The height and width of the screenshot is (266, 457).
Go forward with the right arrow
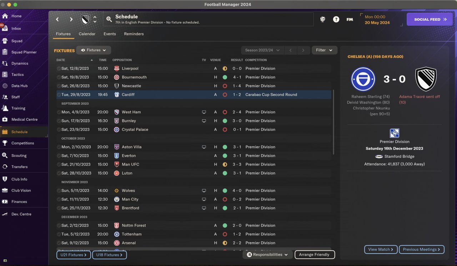pos(71,19)
